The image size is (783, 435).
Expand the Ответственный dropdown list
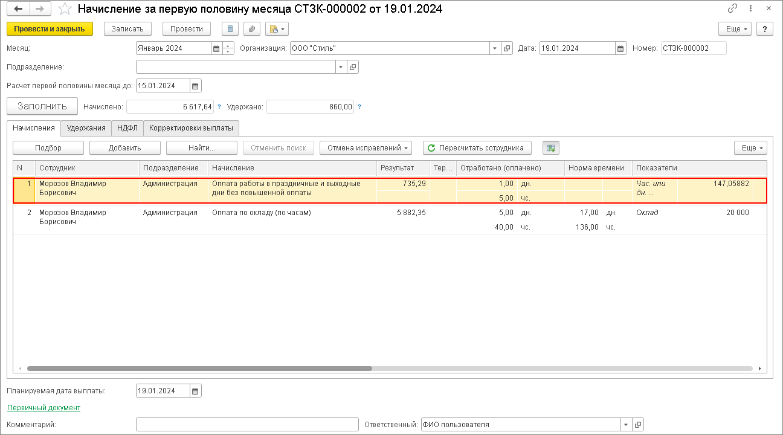[x=626, y=425]
